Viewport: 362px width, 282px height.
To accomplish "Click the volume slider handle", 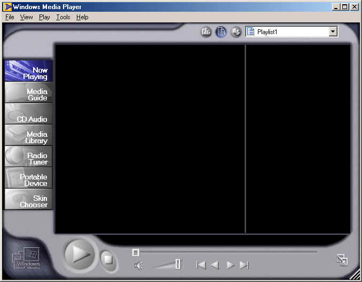I will (178, 264).
